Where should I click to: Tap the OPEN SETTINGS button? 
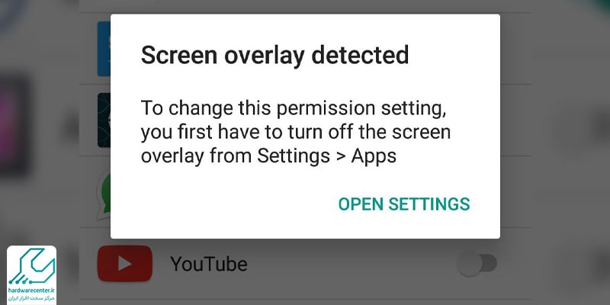tap(404, 204)
